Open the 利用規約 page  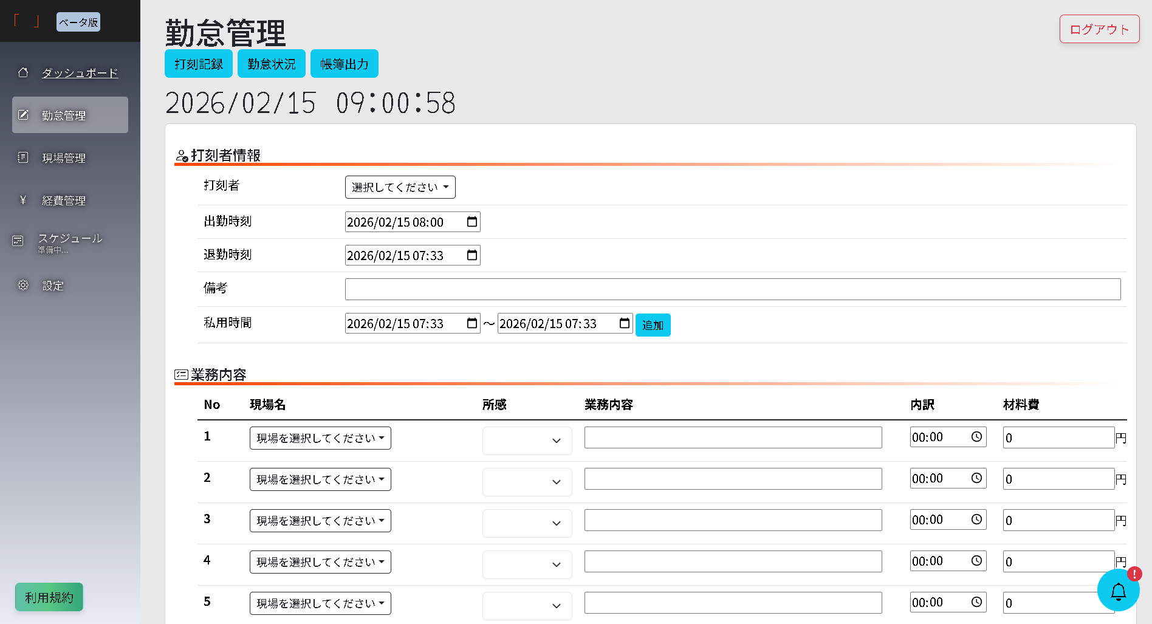click(49, 597)
